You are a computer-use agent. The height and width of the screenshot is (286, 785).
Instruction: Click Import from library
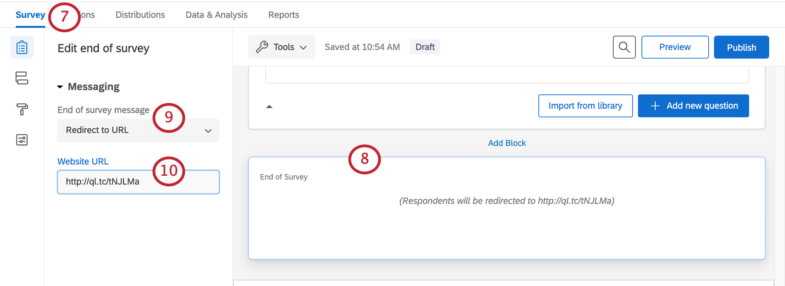click(x=585, y=106)
